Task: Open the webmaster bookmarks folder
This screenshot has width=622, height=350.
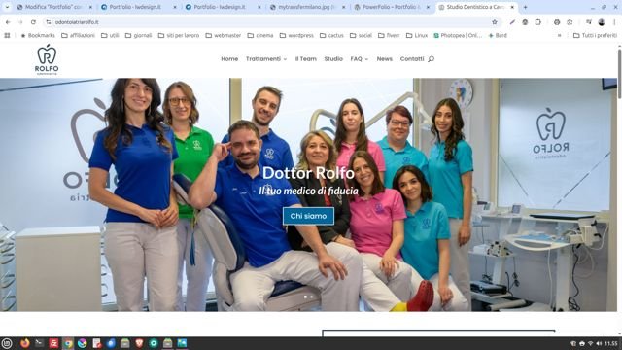Action: (x=223, y=35)
